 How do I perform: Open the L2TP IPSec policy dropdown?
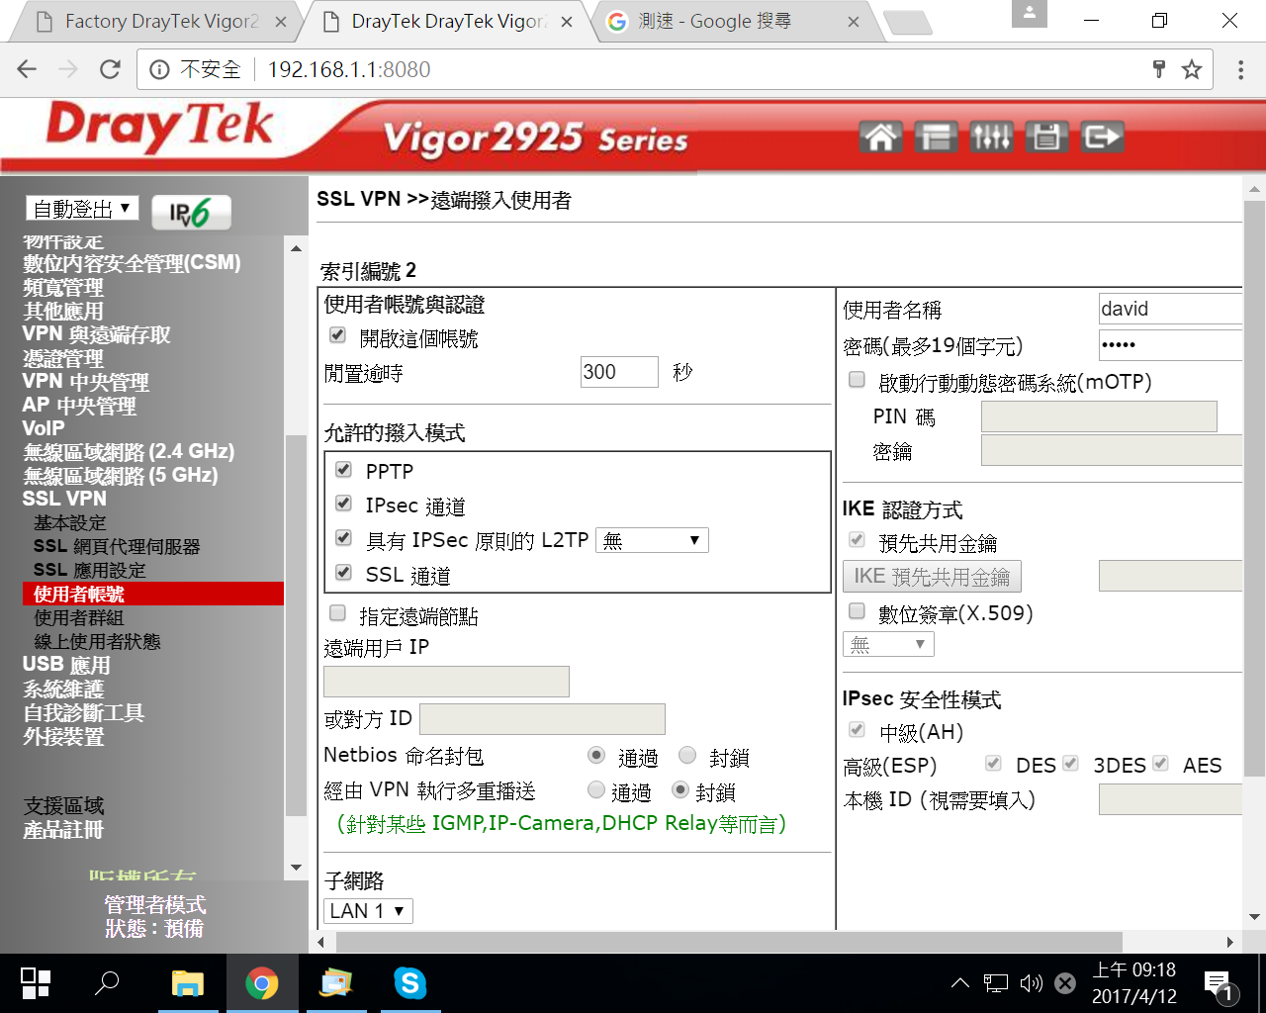652,540
